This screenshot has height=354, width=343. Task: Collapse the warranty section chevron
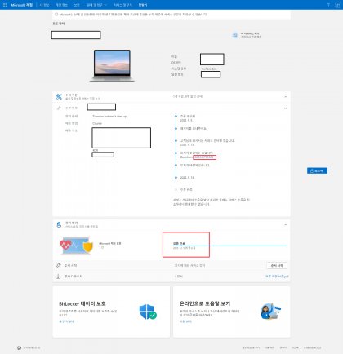286,225
